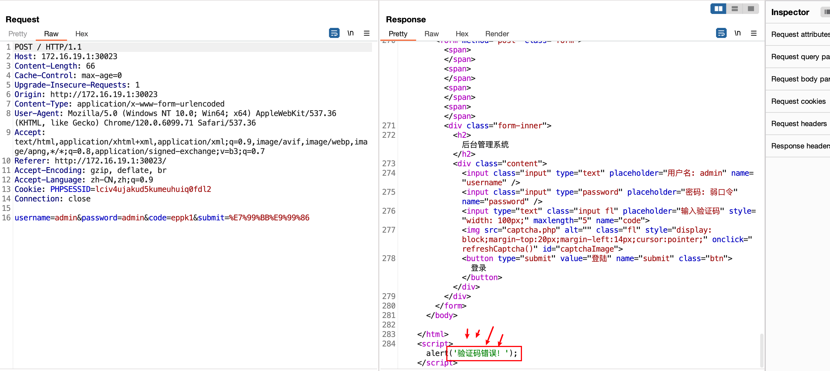Click the Content-Length: 66 header
The width and height of the screenshot is (830, 371).
[55, 66]
